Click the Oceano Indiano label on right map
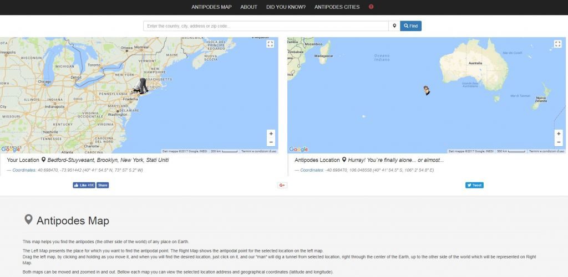Screen dimensions: 568x277 coord(382,58)
